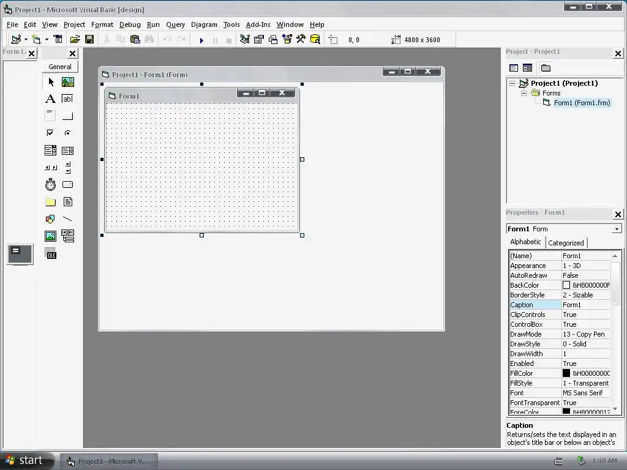
Task: Select the Line control tool
Action: click(x=67, y=219)
